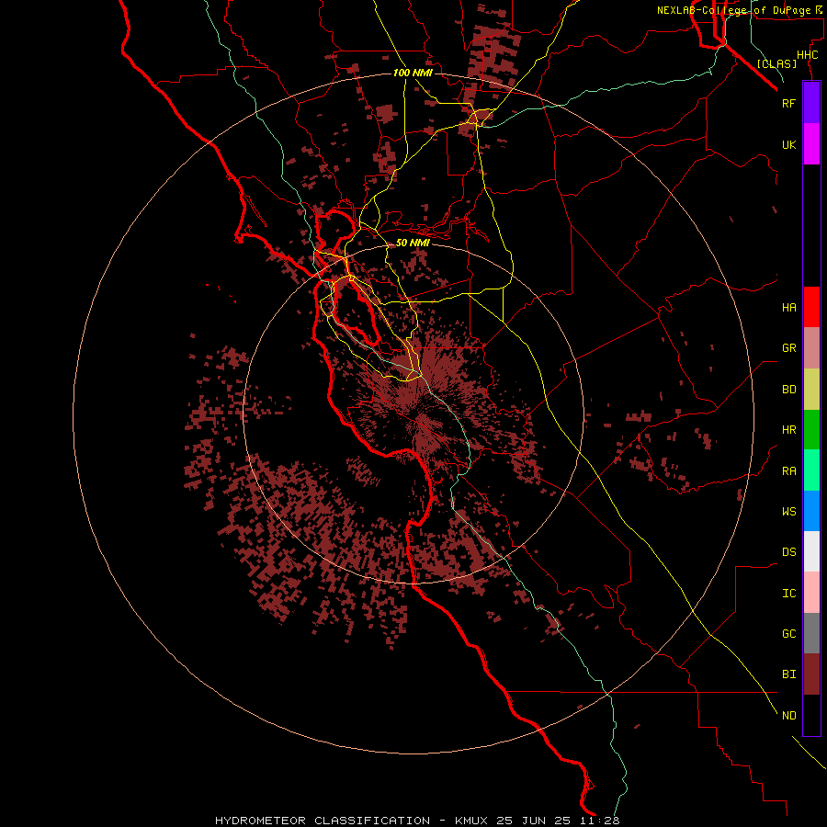Click the GC legend label
This screenshot has width=827, height=827.
(788, 634)
